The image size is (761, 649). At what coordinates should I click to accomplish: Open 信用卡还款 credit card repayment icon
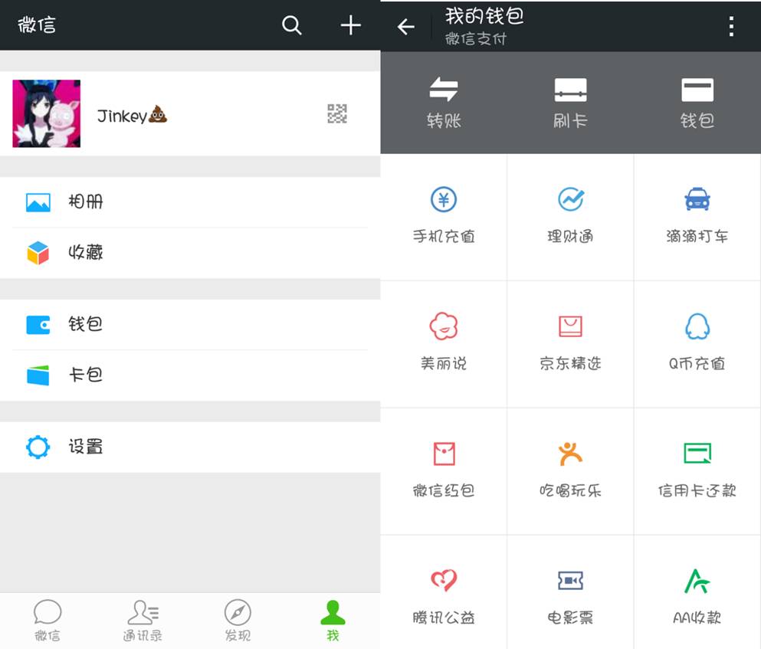[x=697, y=454]
